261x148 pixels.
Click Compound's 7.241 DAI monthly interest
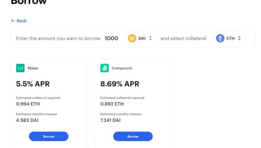(110, 120)
